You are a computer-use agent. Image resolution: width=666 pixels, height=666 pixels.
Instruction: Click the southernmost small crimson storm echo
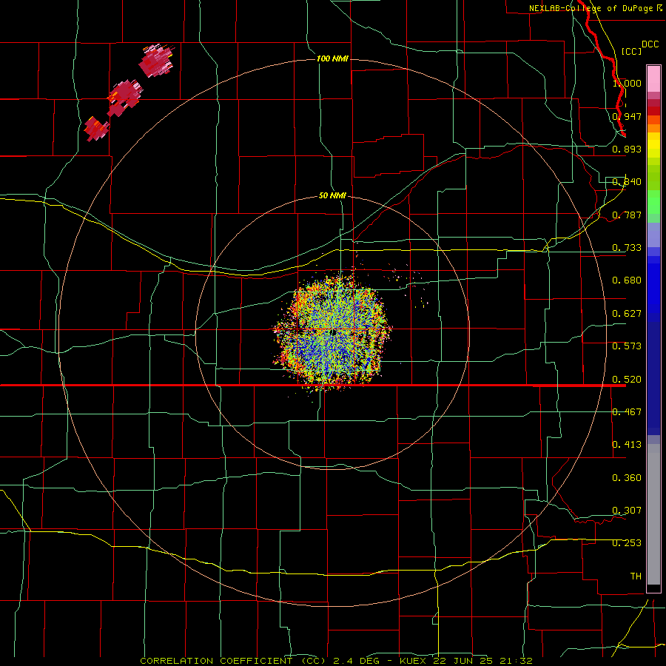(96, 128)
